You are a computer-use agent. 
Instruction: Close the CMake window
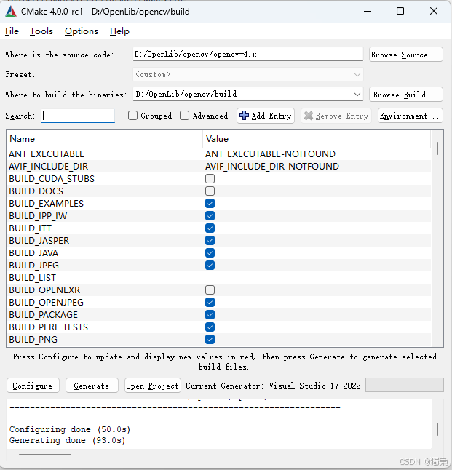click(434, 12)
